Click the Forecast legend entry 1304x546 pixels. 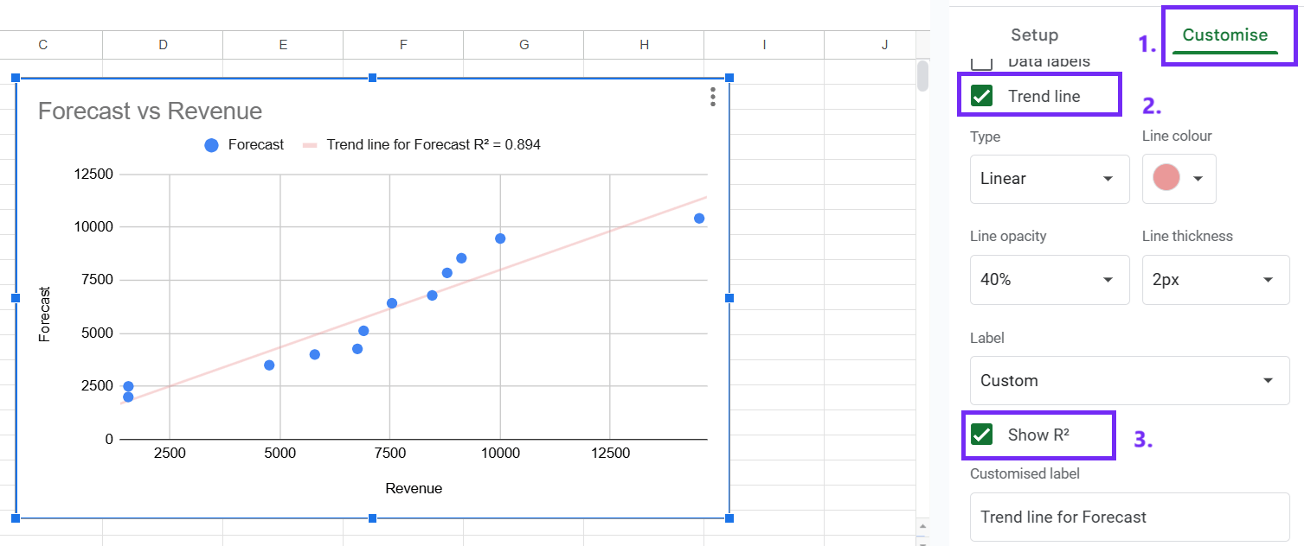(x=245, y=144)
